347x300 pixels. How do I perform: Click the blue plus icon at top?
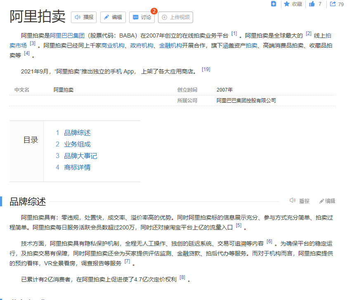click(x=274, y=4)
